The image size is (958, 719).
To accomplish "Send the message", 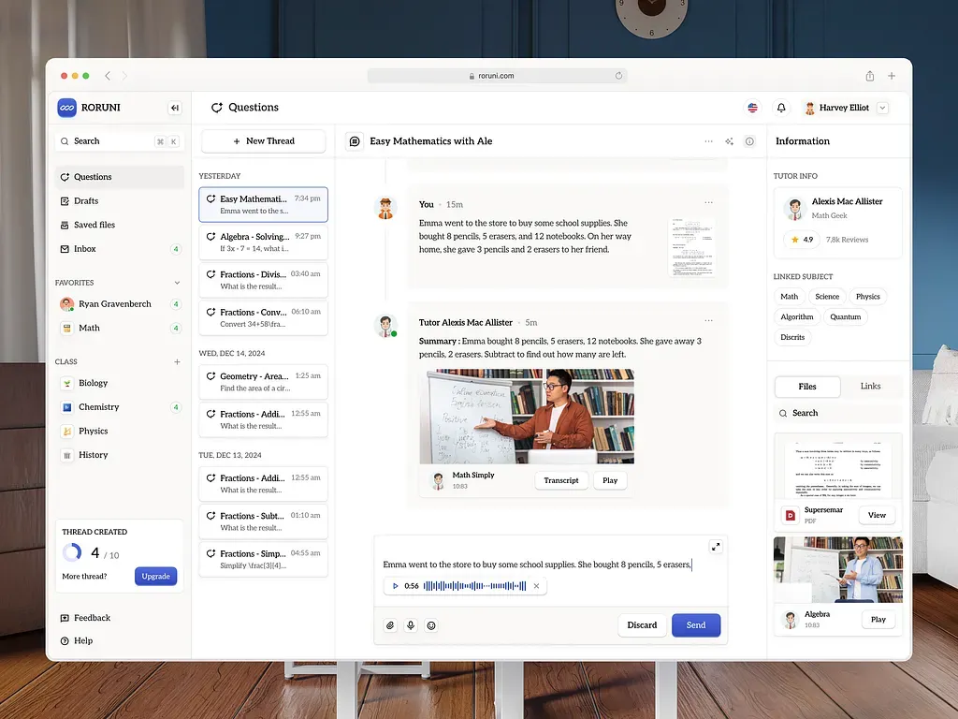I will point(696,625).
